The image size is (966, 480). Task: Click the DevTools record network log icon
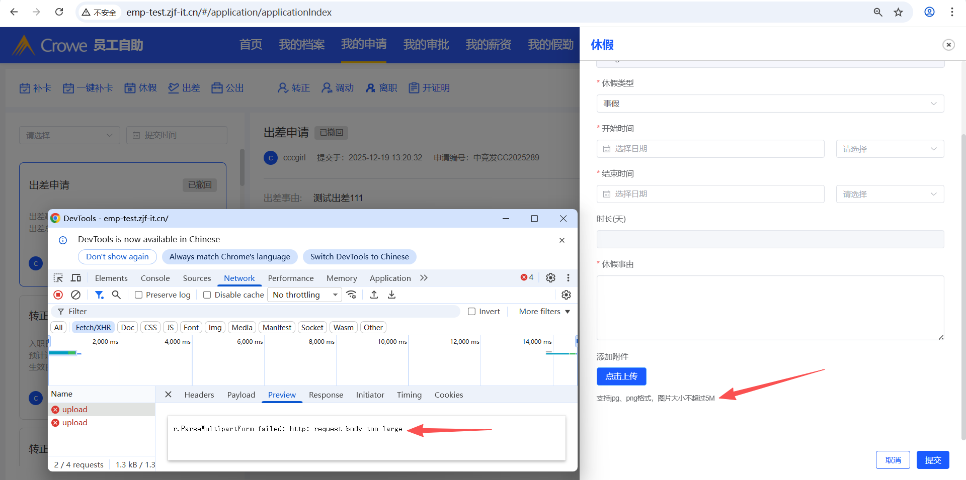point(58,295)
